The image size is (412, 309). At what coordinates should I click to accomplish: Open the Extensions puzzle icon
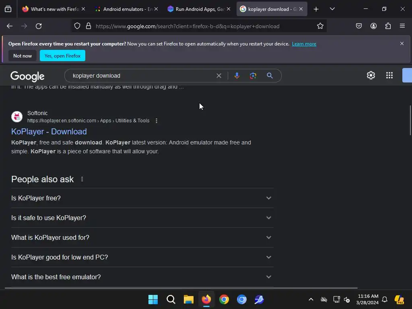[x=388, y=26]
